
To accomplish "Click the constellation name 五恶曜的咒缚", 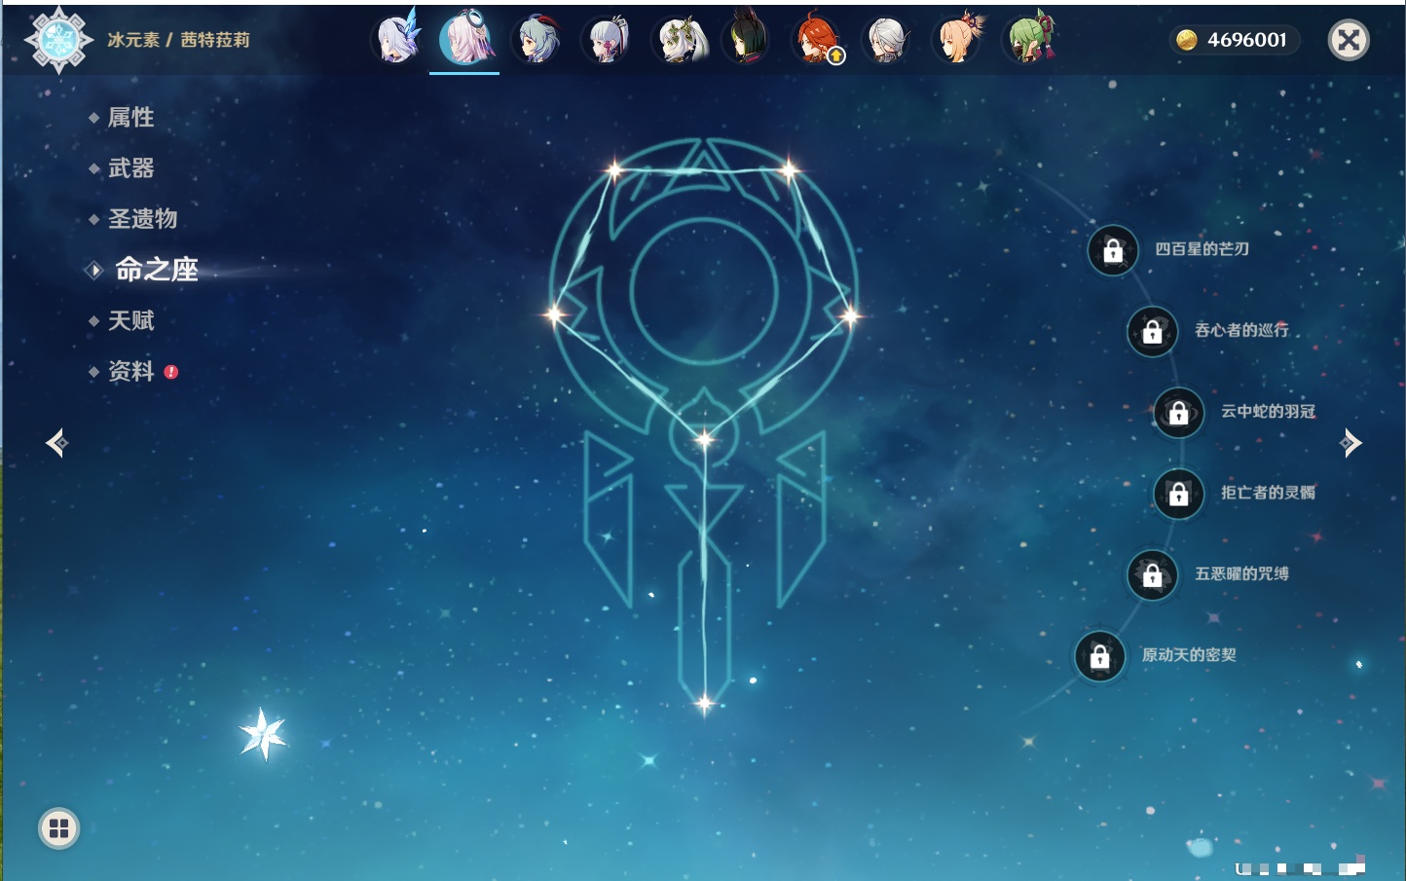I will [1241, 573].
